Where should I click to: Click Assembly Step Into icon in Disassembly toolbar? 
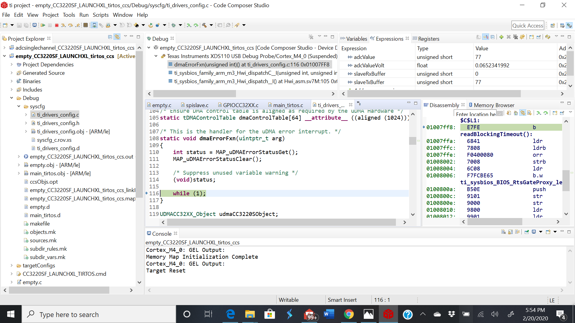click(538, 113)
